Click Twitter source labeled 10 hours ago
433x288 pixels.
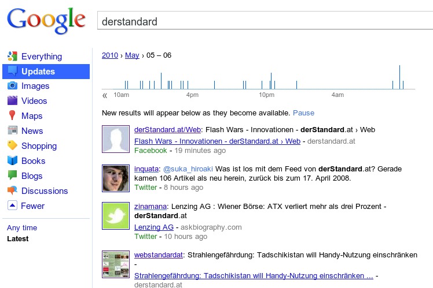tap(145, 237)
